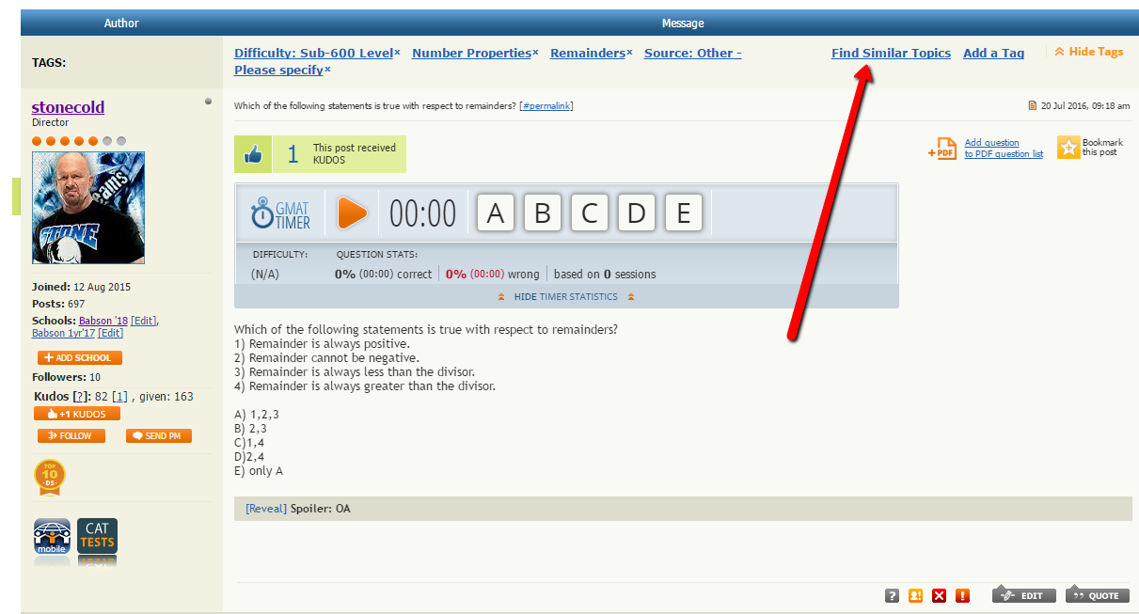
Task: Start the GMAT timer with the play button
Action: (352, 213)
